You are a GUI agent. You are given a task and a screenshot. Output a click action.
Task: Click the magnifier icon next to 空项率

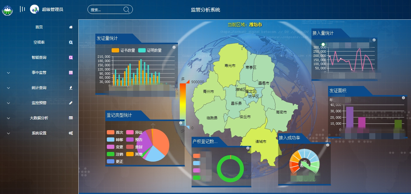71,42
